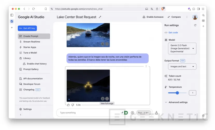
Task: Click the reader panel icon in right strip
Action: pos(203,21)
